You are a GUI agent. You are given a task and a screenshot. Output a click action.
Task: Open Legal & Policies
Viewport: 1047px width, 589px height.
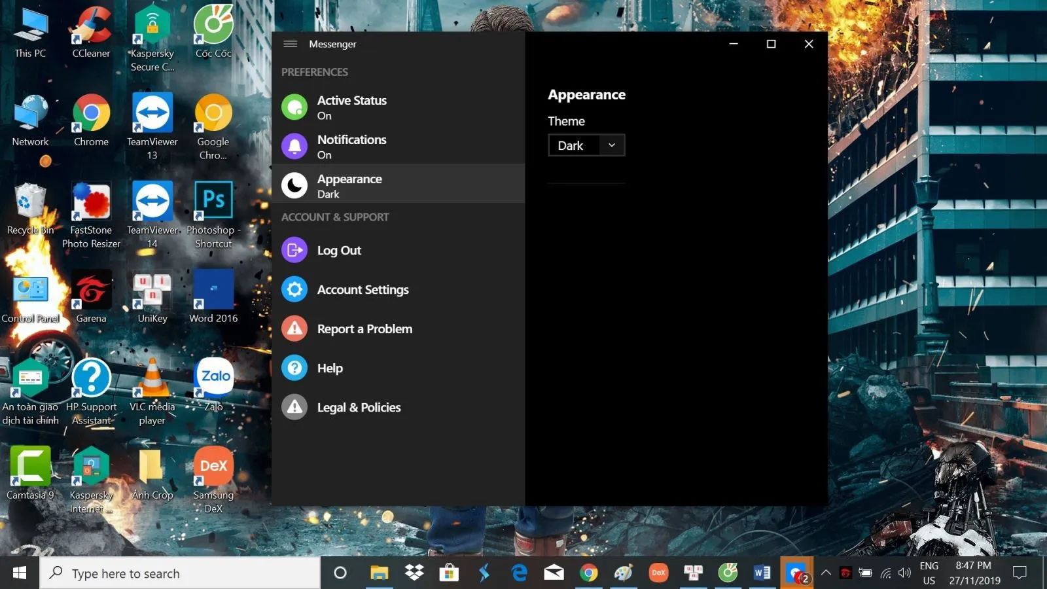click(x=398, y=407)
